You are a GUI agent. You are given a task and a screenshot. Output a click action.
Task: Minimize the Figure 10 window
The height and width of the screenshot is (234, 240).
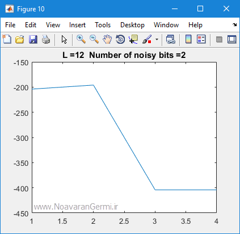(x=175, y=9)
